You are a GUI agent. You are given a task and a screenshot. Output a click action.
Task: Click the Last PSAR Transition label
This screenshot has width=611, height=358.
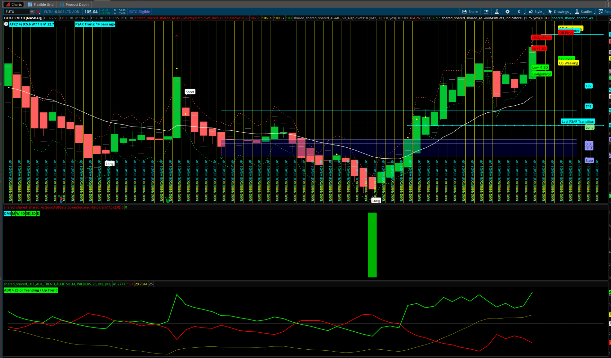578,121
